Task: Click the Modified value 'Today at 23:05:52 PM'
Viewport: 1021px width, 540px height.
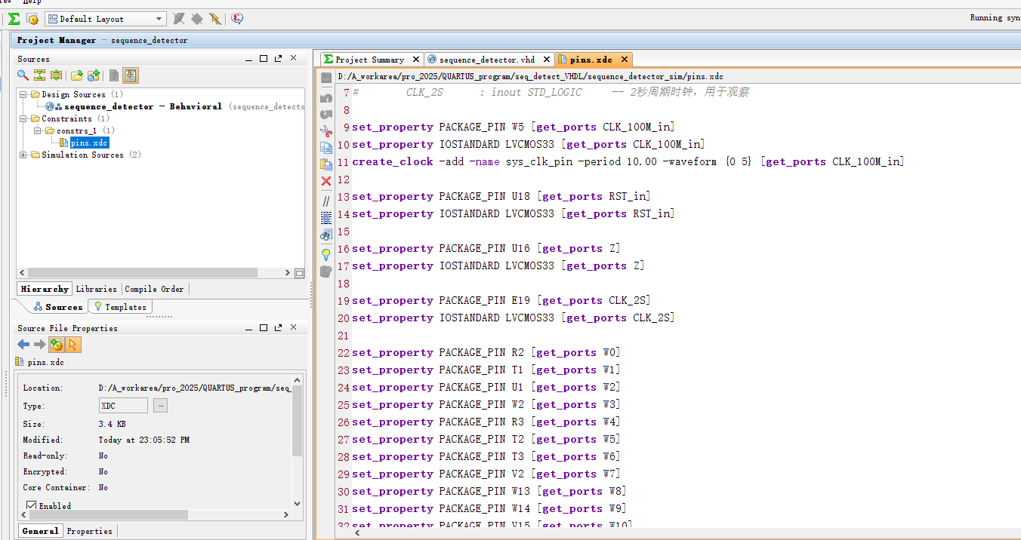Action: [143, 440]
